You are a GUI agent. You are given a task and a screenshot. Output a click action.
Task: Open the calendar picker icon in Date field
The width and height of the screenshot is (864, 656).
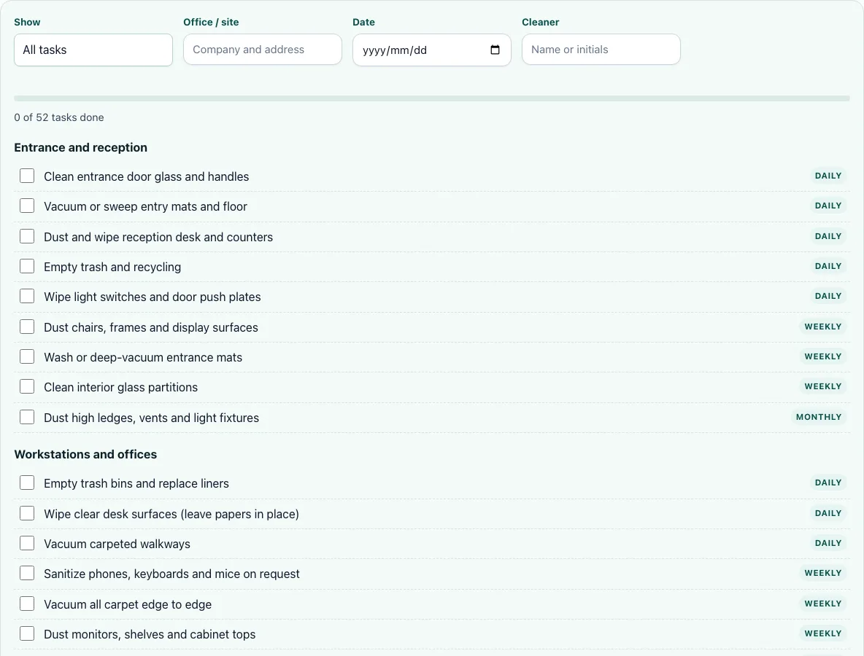click(x=495, y=50)
